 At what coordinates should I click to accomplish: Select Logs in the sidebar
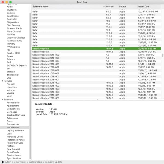point(9,133)
